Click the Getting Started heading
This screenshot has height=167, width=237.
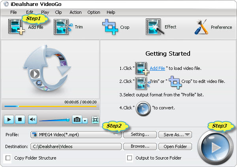pos(168,54)
